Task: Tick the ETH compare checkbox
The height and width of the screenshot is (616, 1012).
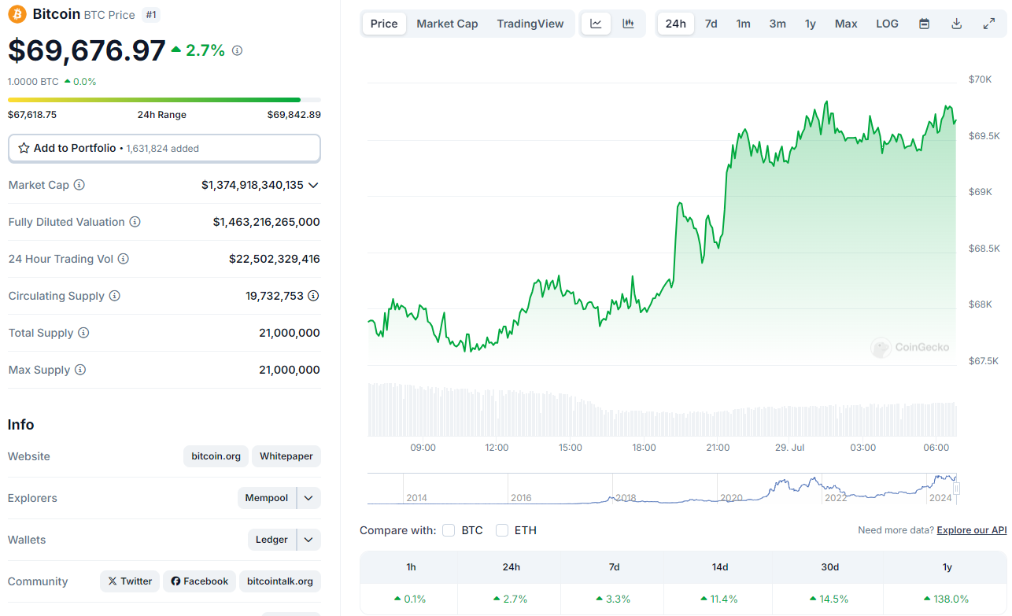Action: coord(502,530)
